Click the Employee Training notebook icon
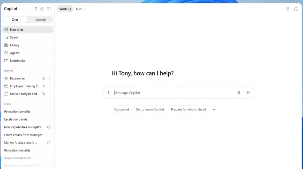This screenshot has height=169, width=303. click(x=6, y=86)
